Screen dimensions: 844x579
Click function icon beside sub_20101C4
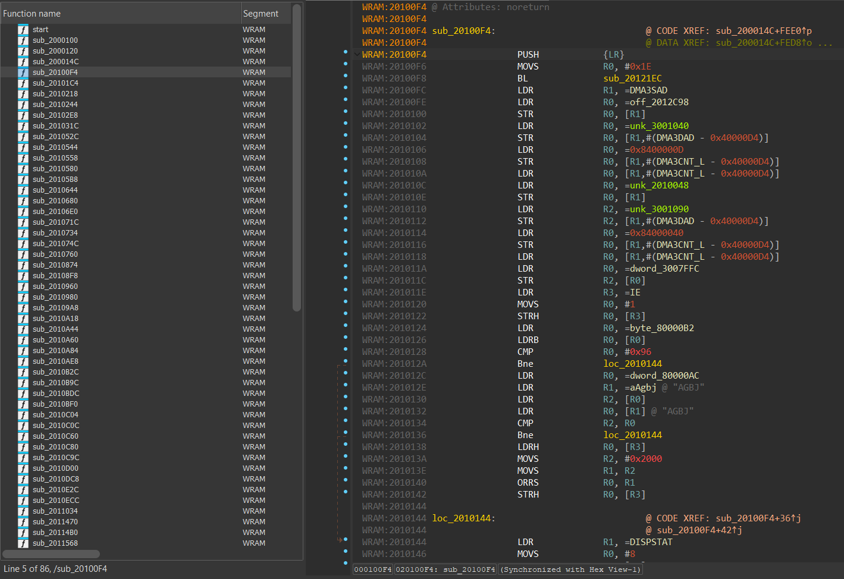[x=23, y=83]
